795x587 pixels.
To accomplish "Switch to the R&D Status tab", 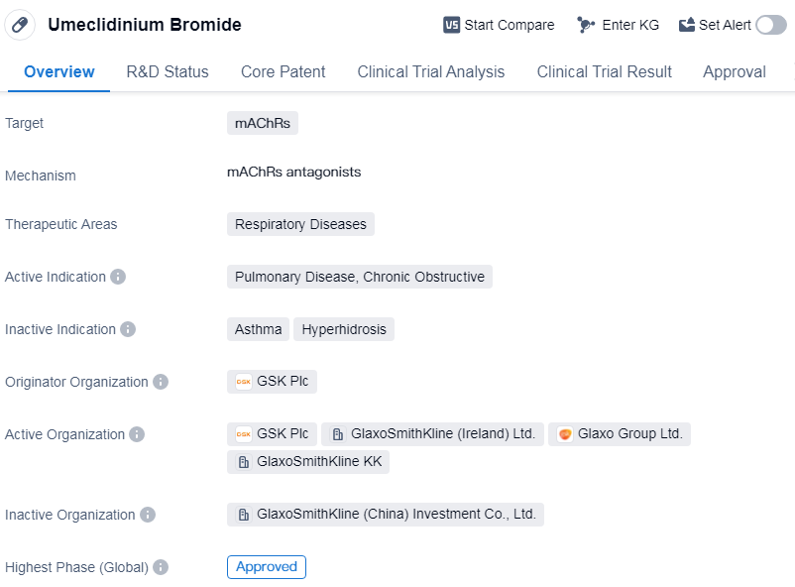I will (168, 71).
